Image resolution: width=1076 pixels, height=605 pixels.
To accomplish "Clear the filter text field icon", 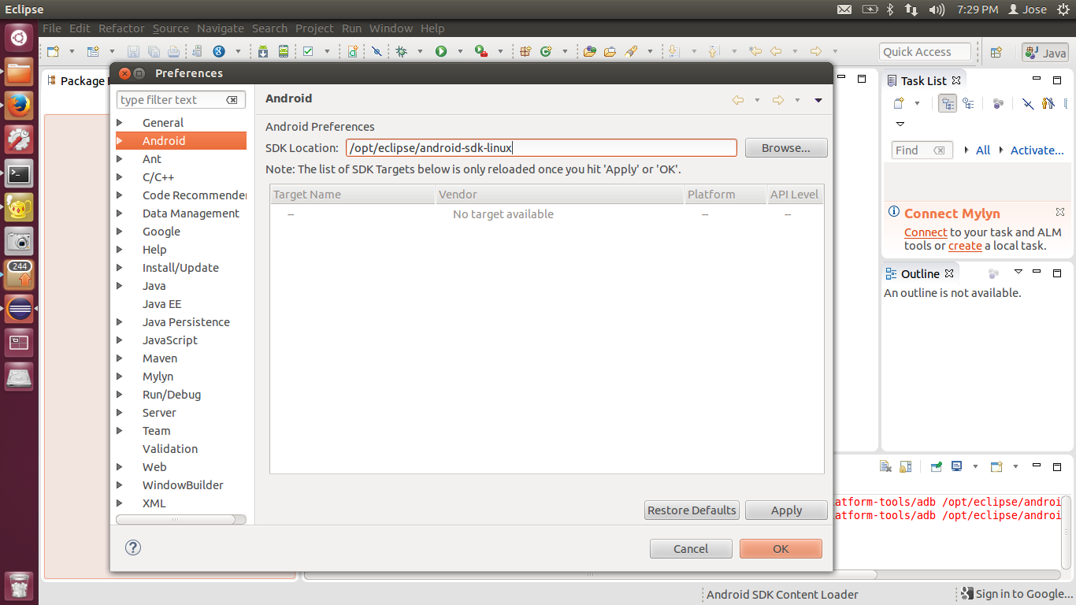I will pyautogui.click(x=232, y=100).
